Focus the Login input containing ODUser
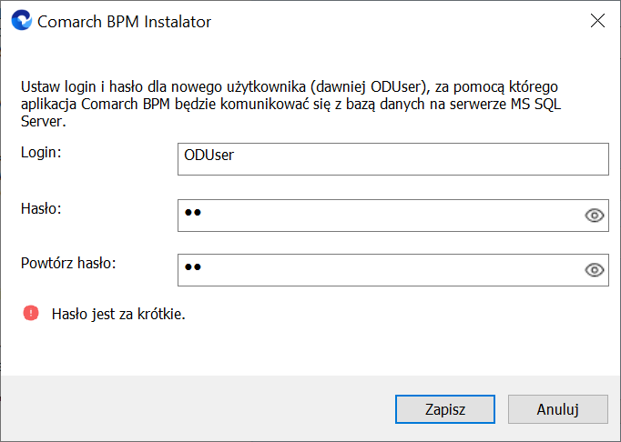Screen dimensions: 621x442 point(392,159)
